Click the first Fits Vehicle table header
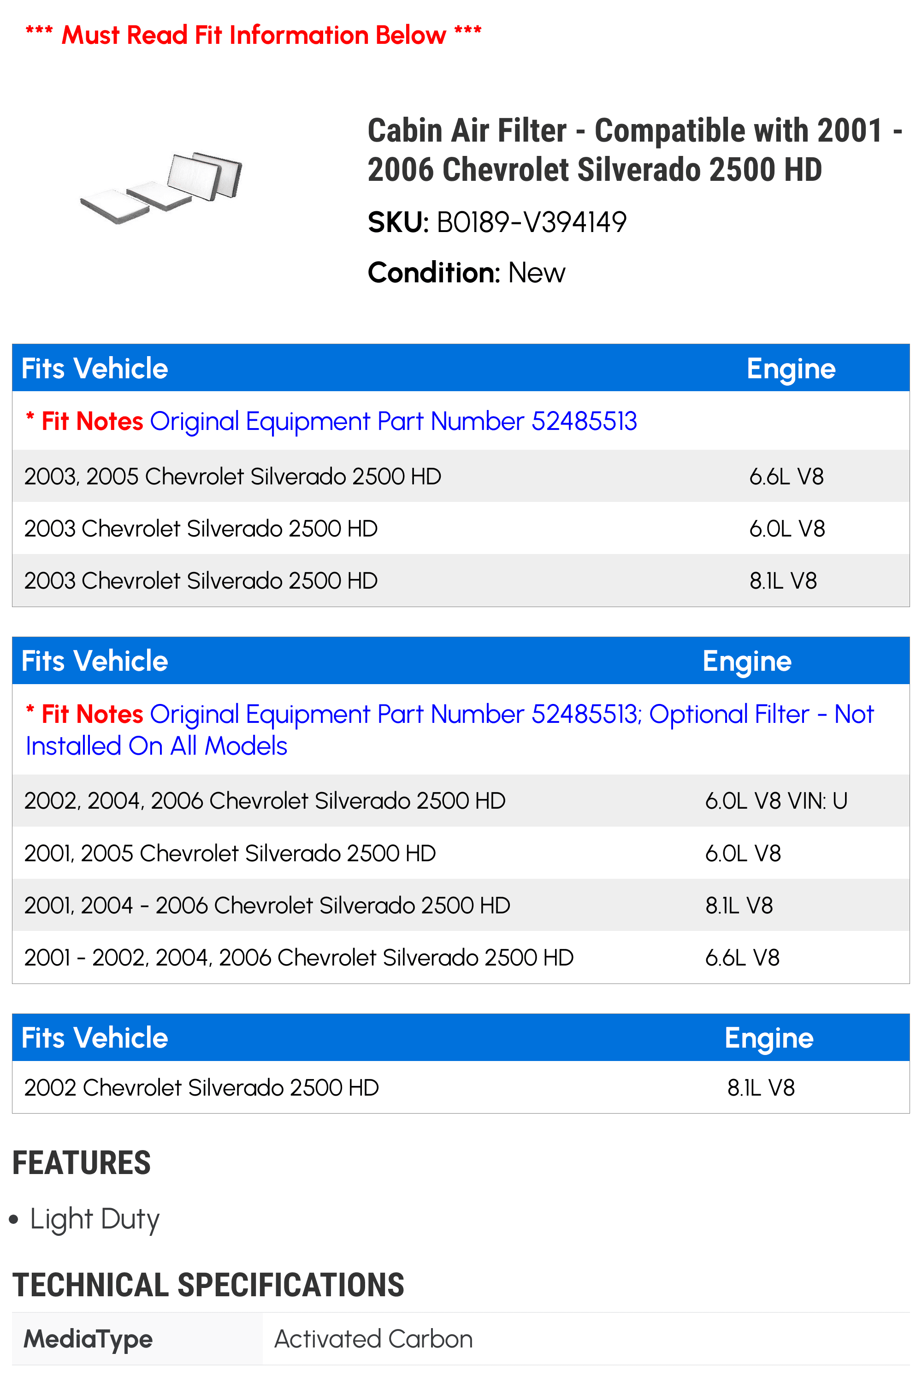922x1377 pixels. click(x=95, y=369)
